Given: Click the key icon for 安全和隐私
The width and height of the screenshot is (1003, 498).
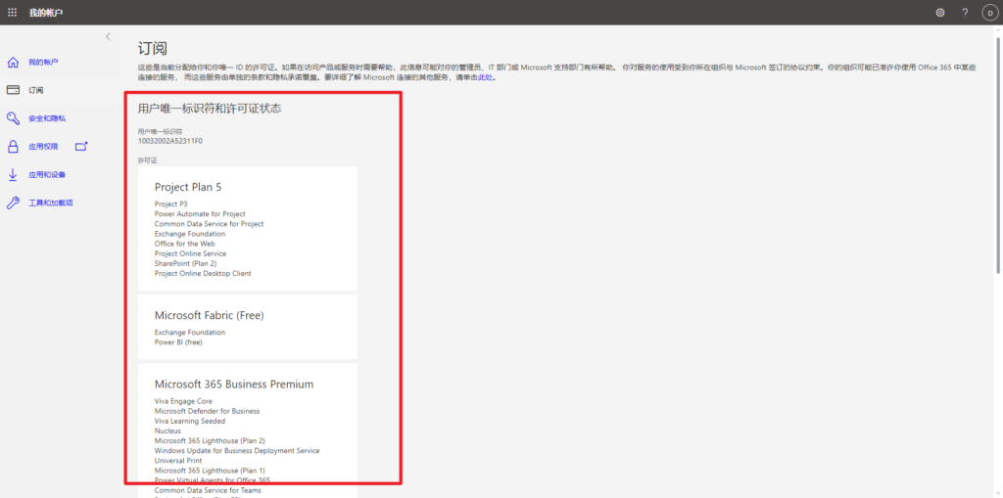Looking at the screenshot, I should click(13, 118).
